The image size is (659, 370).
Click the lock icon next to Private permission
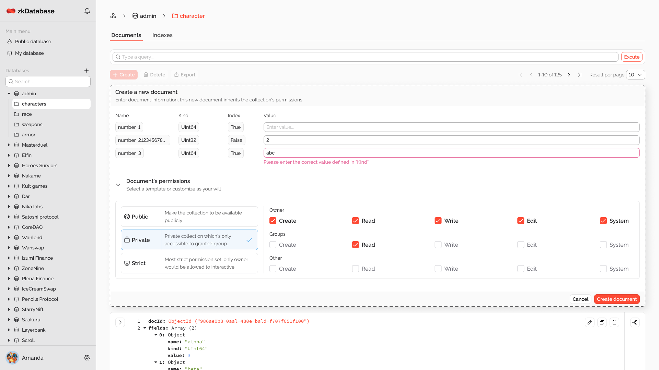[x=127, y=239]
